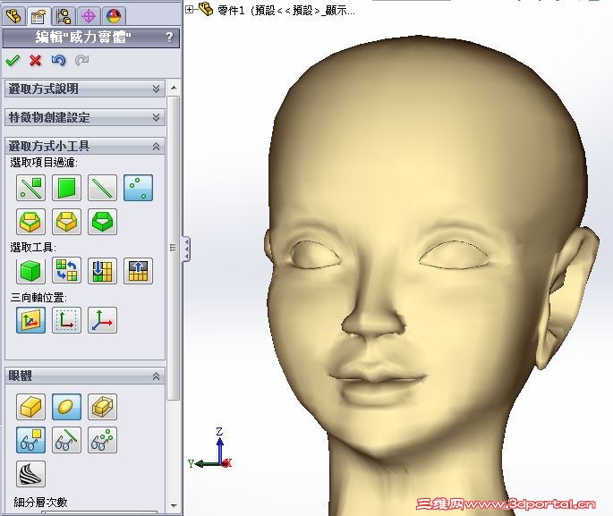Select the first yellow body loop filter
613x516 pixels.
31,222
